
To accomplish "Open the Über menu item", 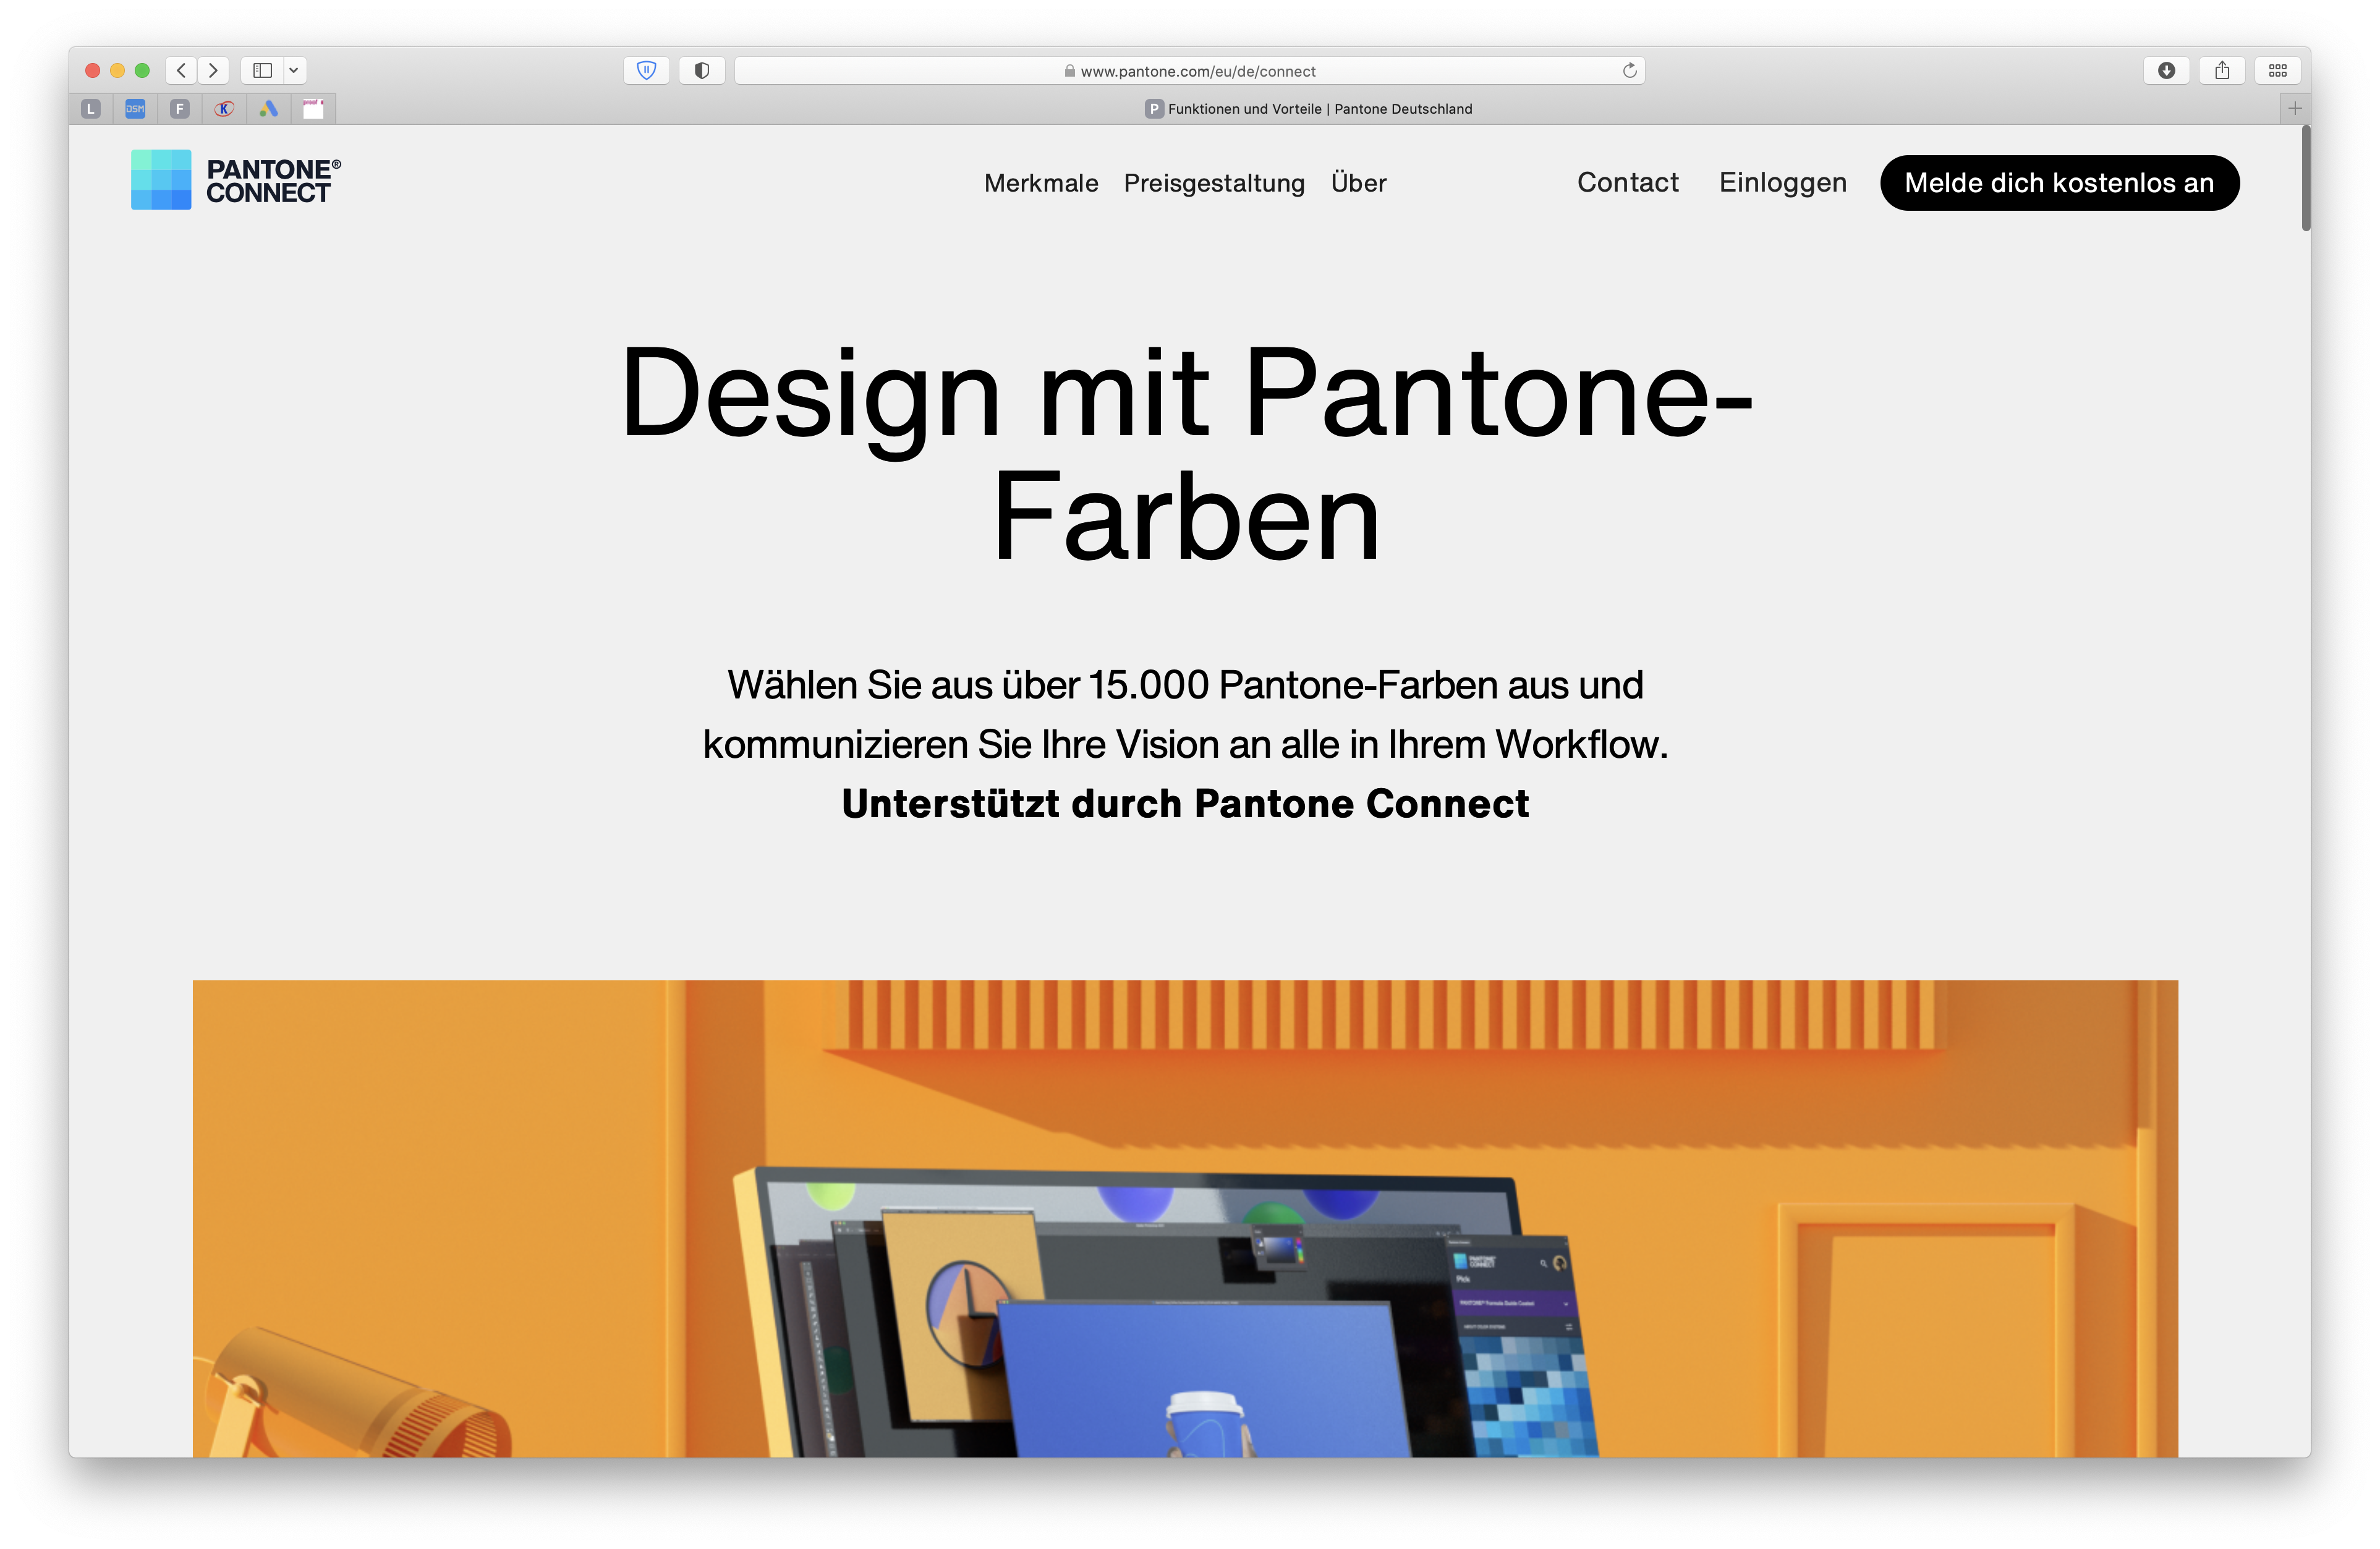I will (x=1358, y=183).
